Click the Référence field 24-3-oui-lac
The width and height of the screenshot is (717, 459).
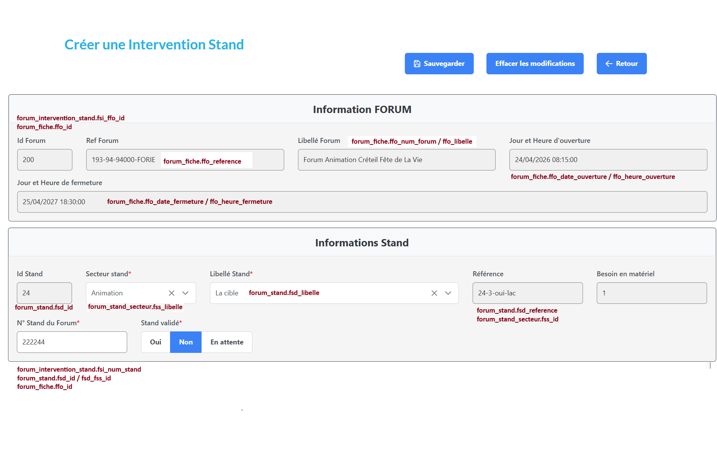527,293
